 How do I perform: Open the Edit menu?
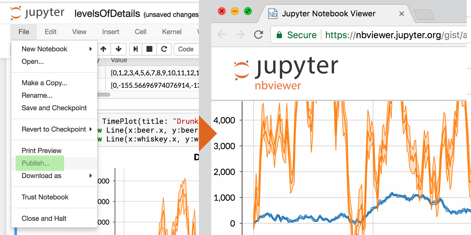[51, 32]
